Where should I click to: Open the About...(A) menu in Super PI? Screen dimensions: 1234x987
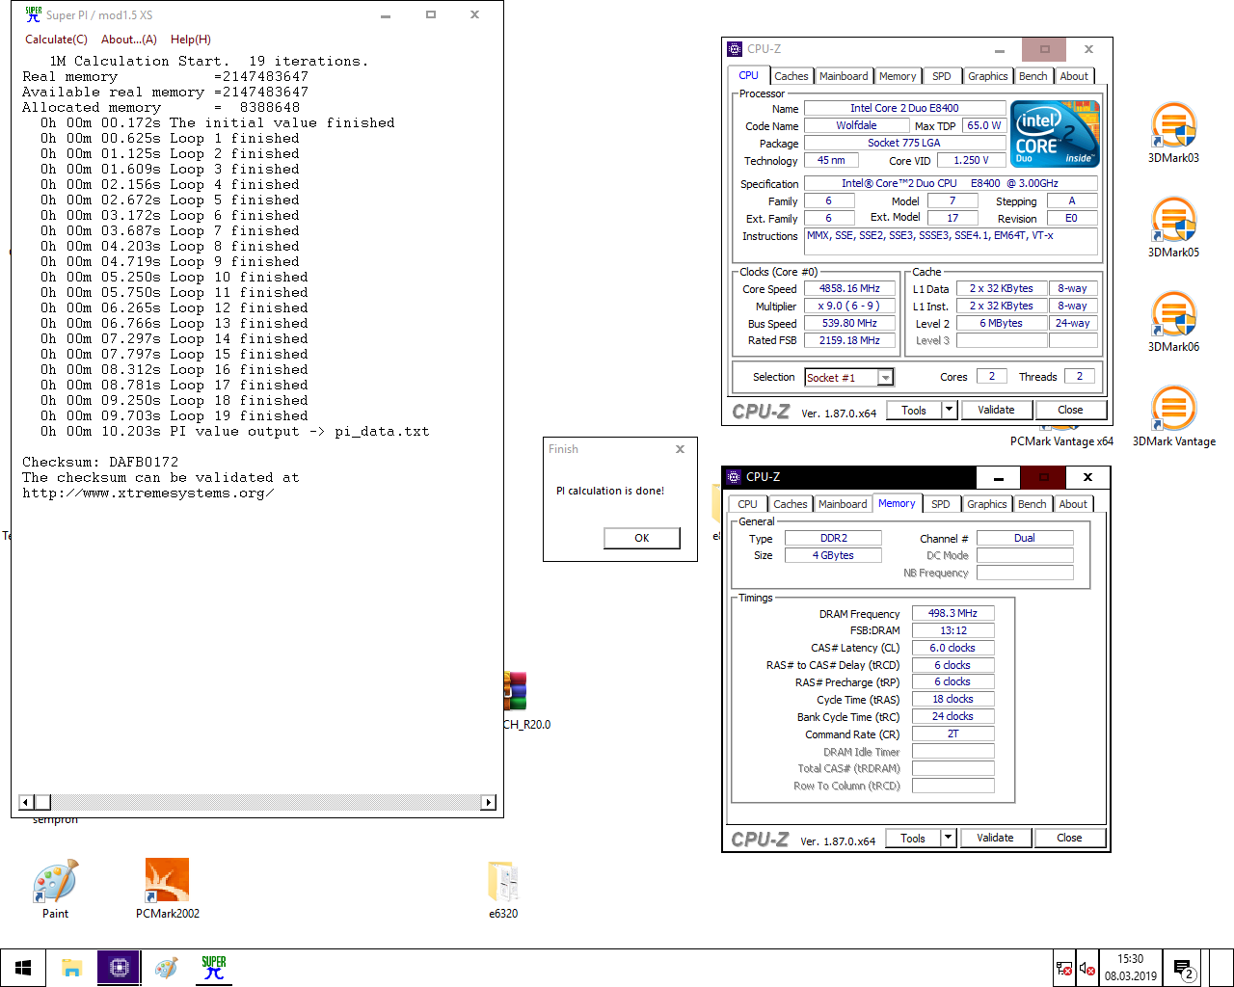129,40
